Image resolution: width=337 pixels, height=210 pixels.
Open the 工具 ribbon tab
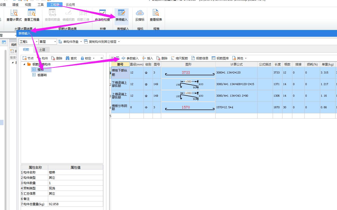point(40,5)
